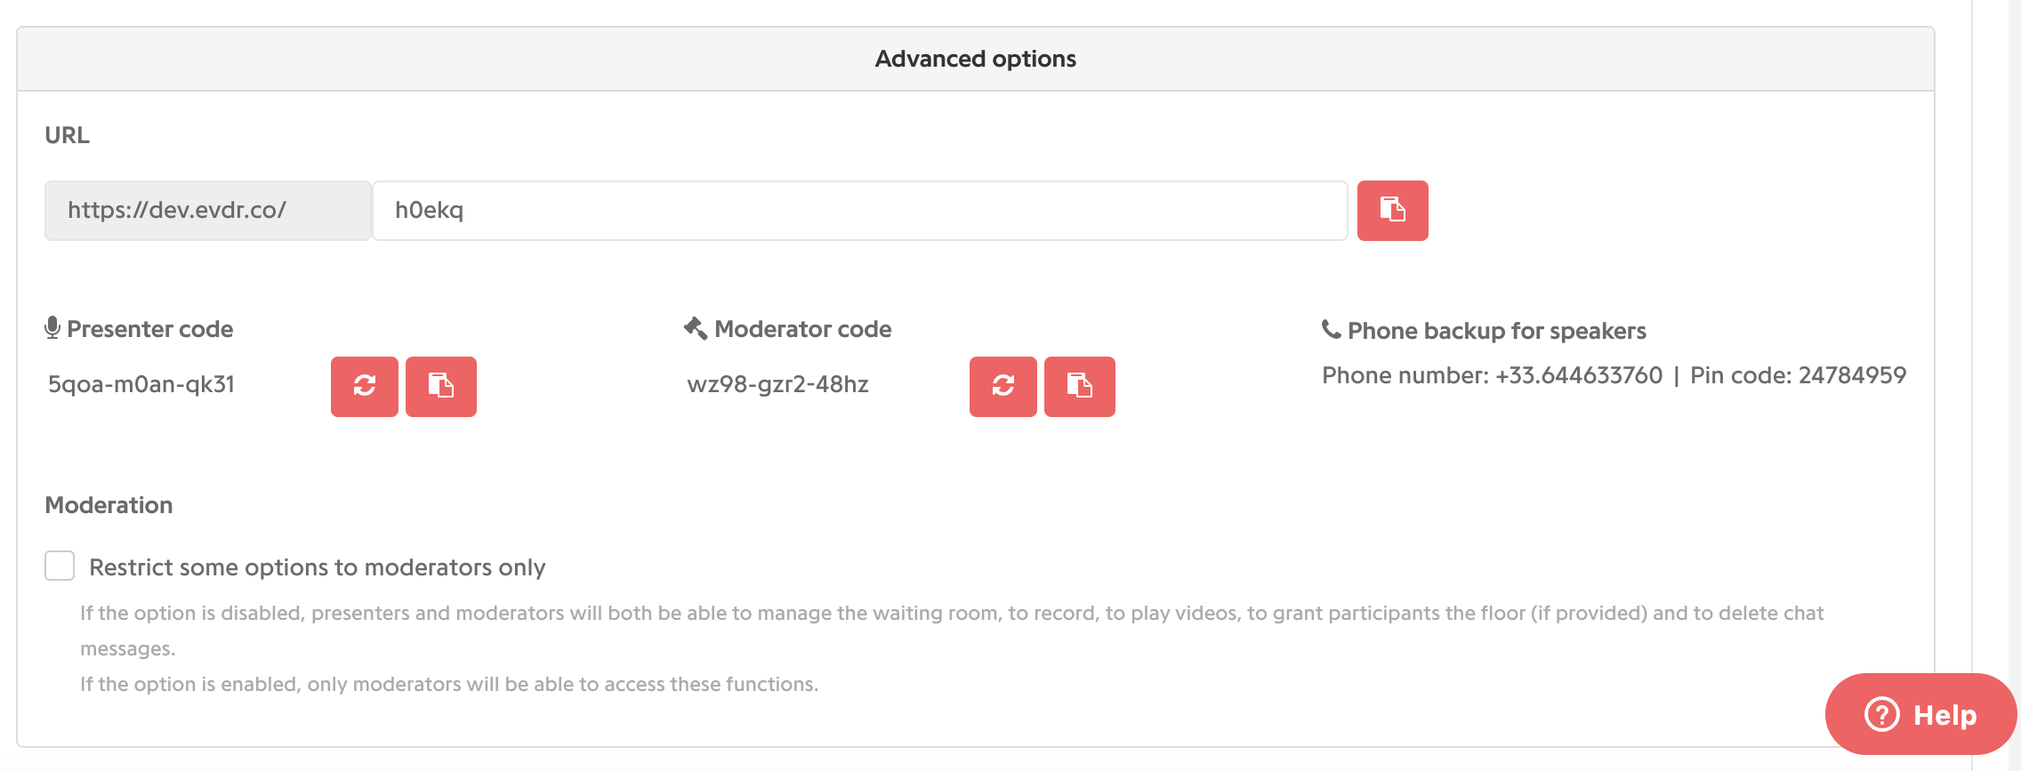Click the microphone icon beside Presenter code
This screenshot has width=2021, height=771.
52,328
